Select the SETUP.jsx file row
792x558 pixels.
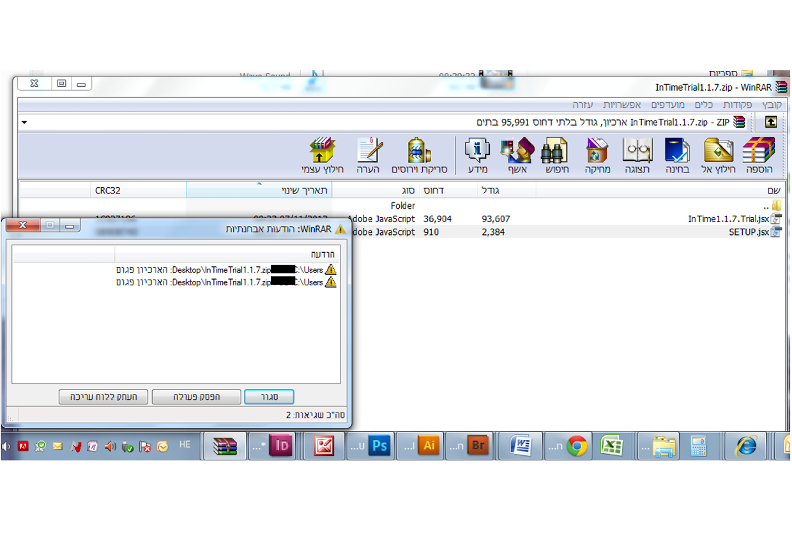pos(402,232)
